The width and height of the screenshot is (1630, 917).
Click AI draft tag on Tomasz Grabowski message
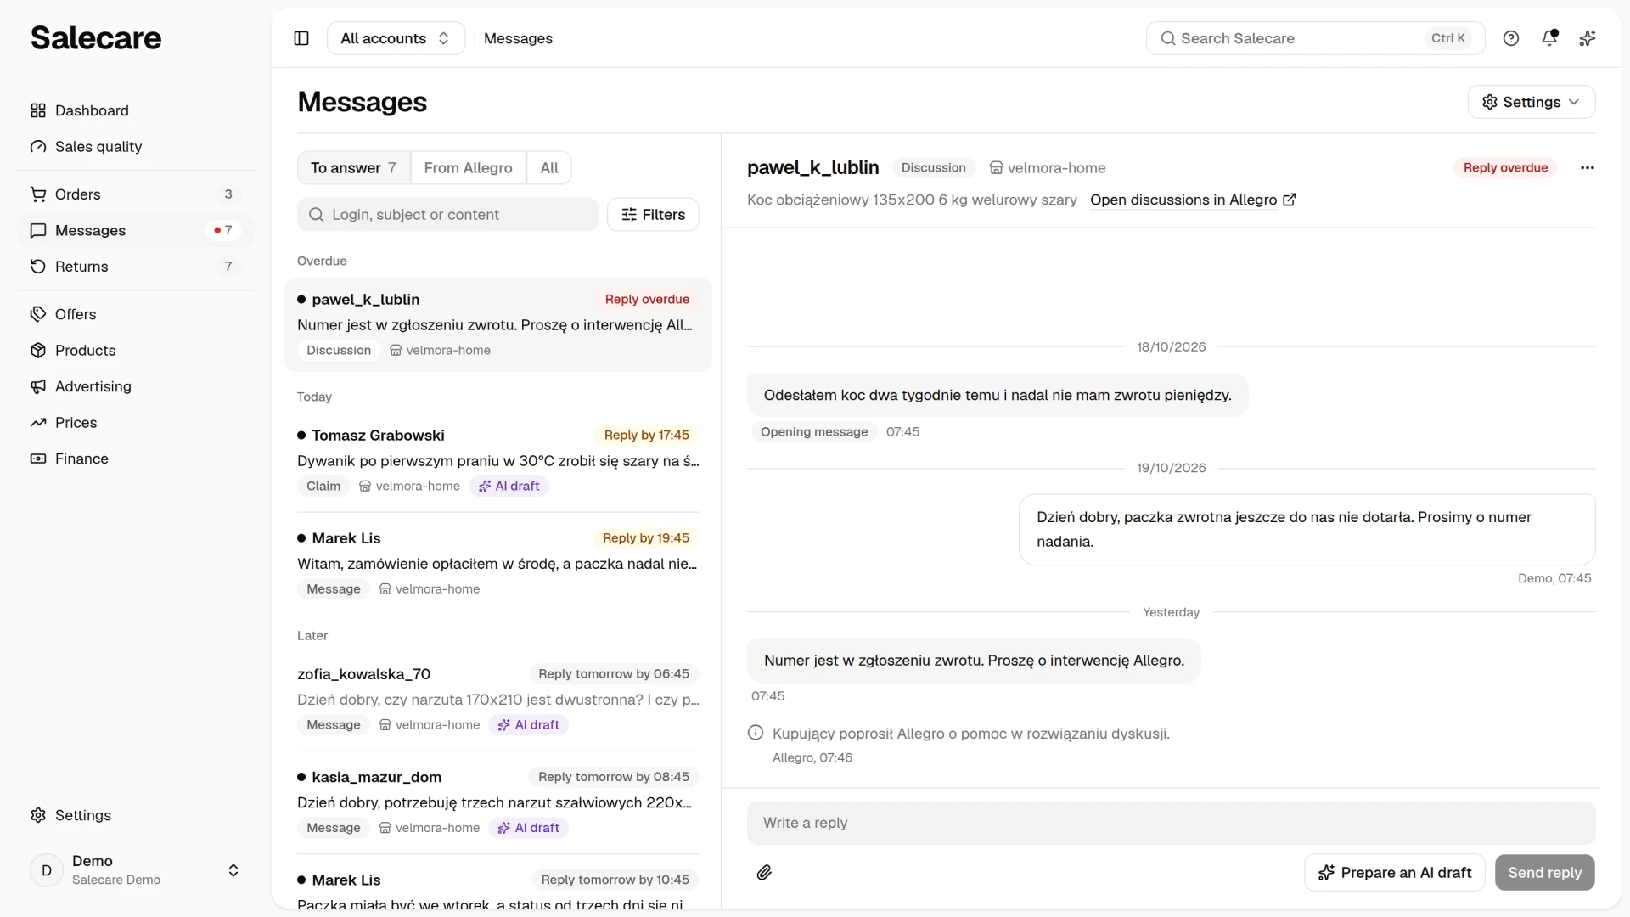(x=509, y=487)
